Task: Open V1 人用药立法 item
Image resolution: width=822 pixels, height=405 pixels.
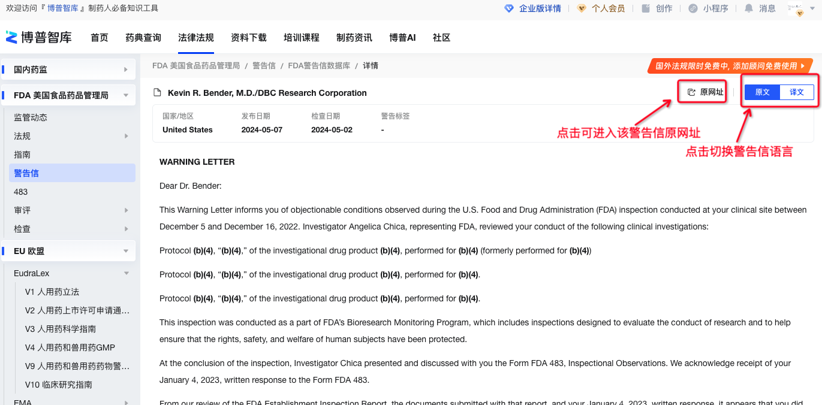Action: coord(52,292)
